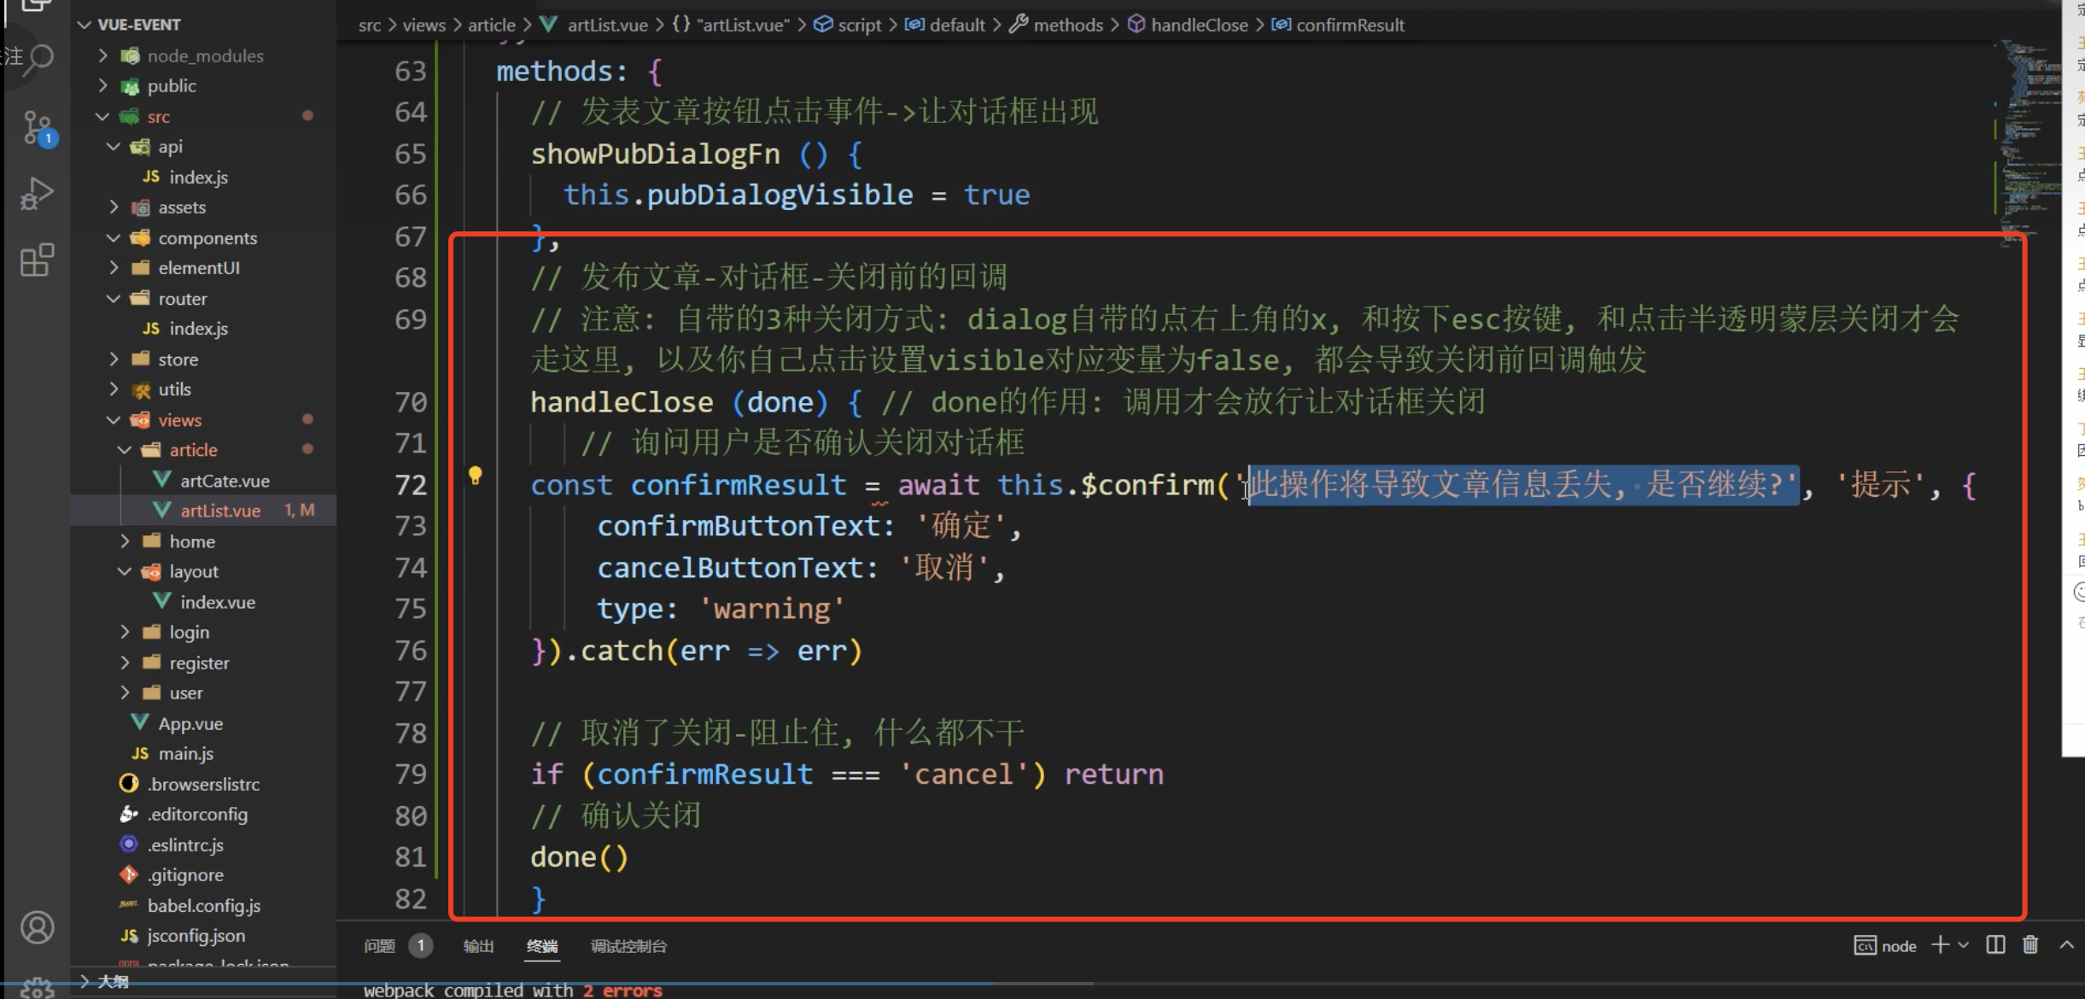Click line number 72 in gutter
The image size is (2085, 999).
pyautogui.click(x=411, y=485)
